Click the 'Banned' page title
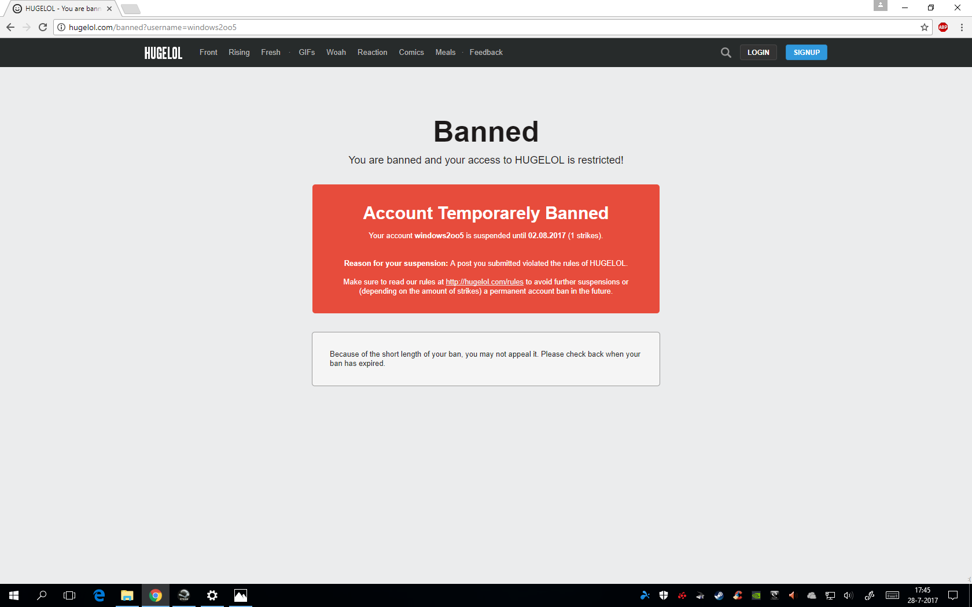972x607 pixels. click(486, 132)
